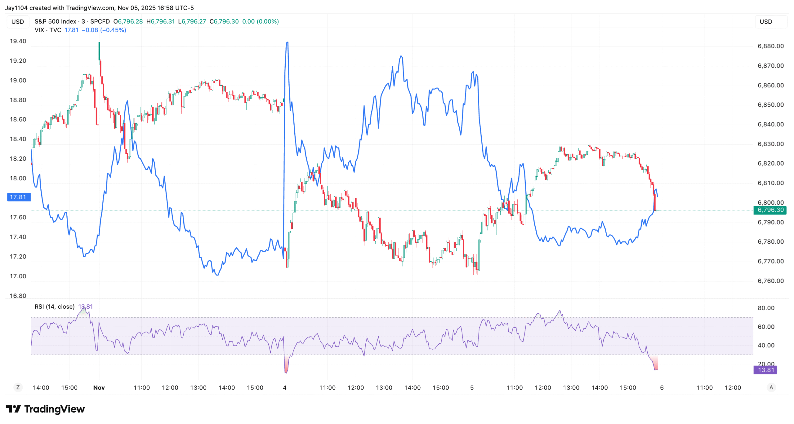
Task: Click the date marker 6 on the time axis
Action: click(662, 387)
